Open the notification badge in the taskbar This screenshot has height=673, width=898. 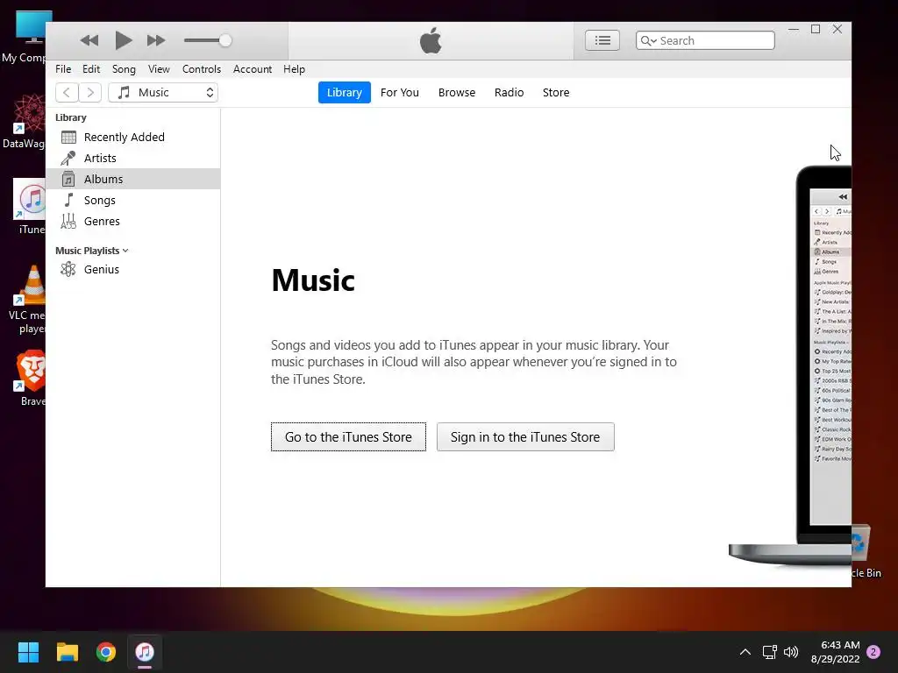(x=873, y=652)
